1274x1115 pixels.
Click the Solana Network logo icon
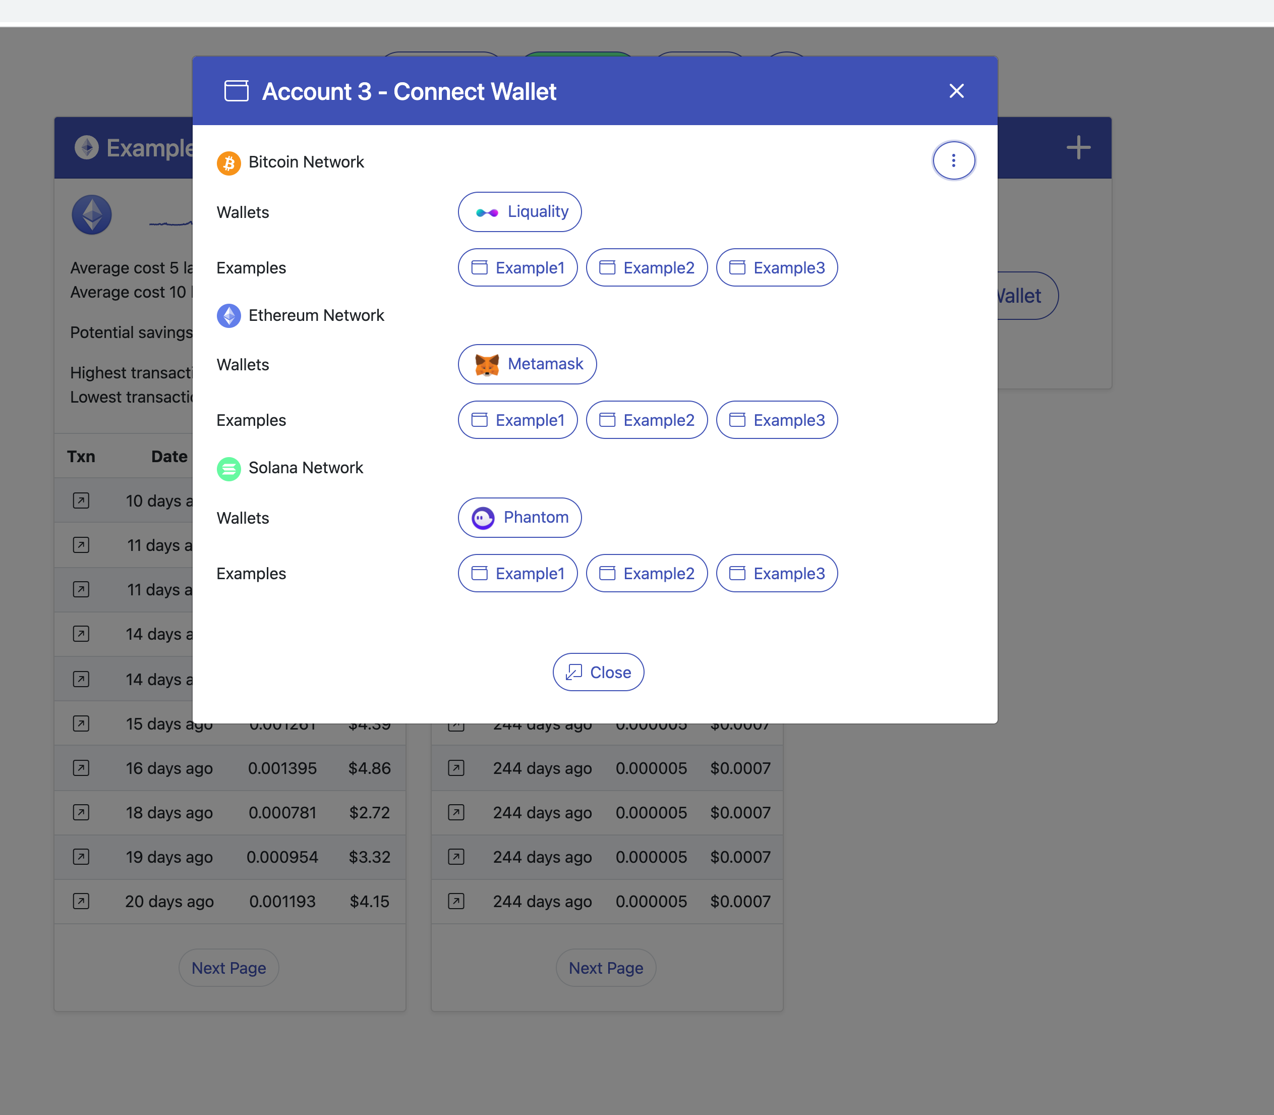click(229, 469)
